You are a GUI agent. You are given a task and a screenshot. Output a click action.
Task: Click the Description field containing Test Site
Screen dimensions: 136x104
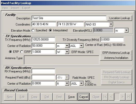click(x=69, y=18)
